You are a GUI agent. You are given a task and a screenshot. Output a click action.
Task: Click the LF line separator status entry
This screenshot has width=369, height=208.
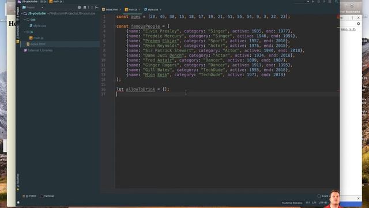click(314, 203)
